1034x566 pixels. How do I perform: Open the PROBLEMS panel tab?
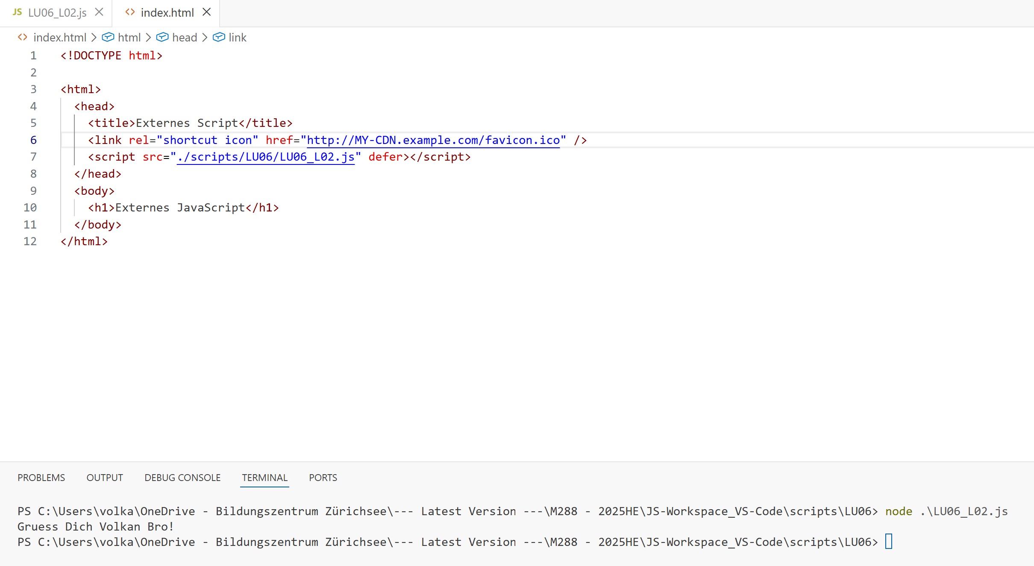coord(41,478)
